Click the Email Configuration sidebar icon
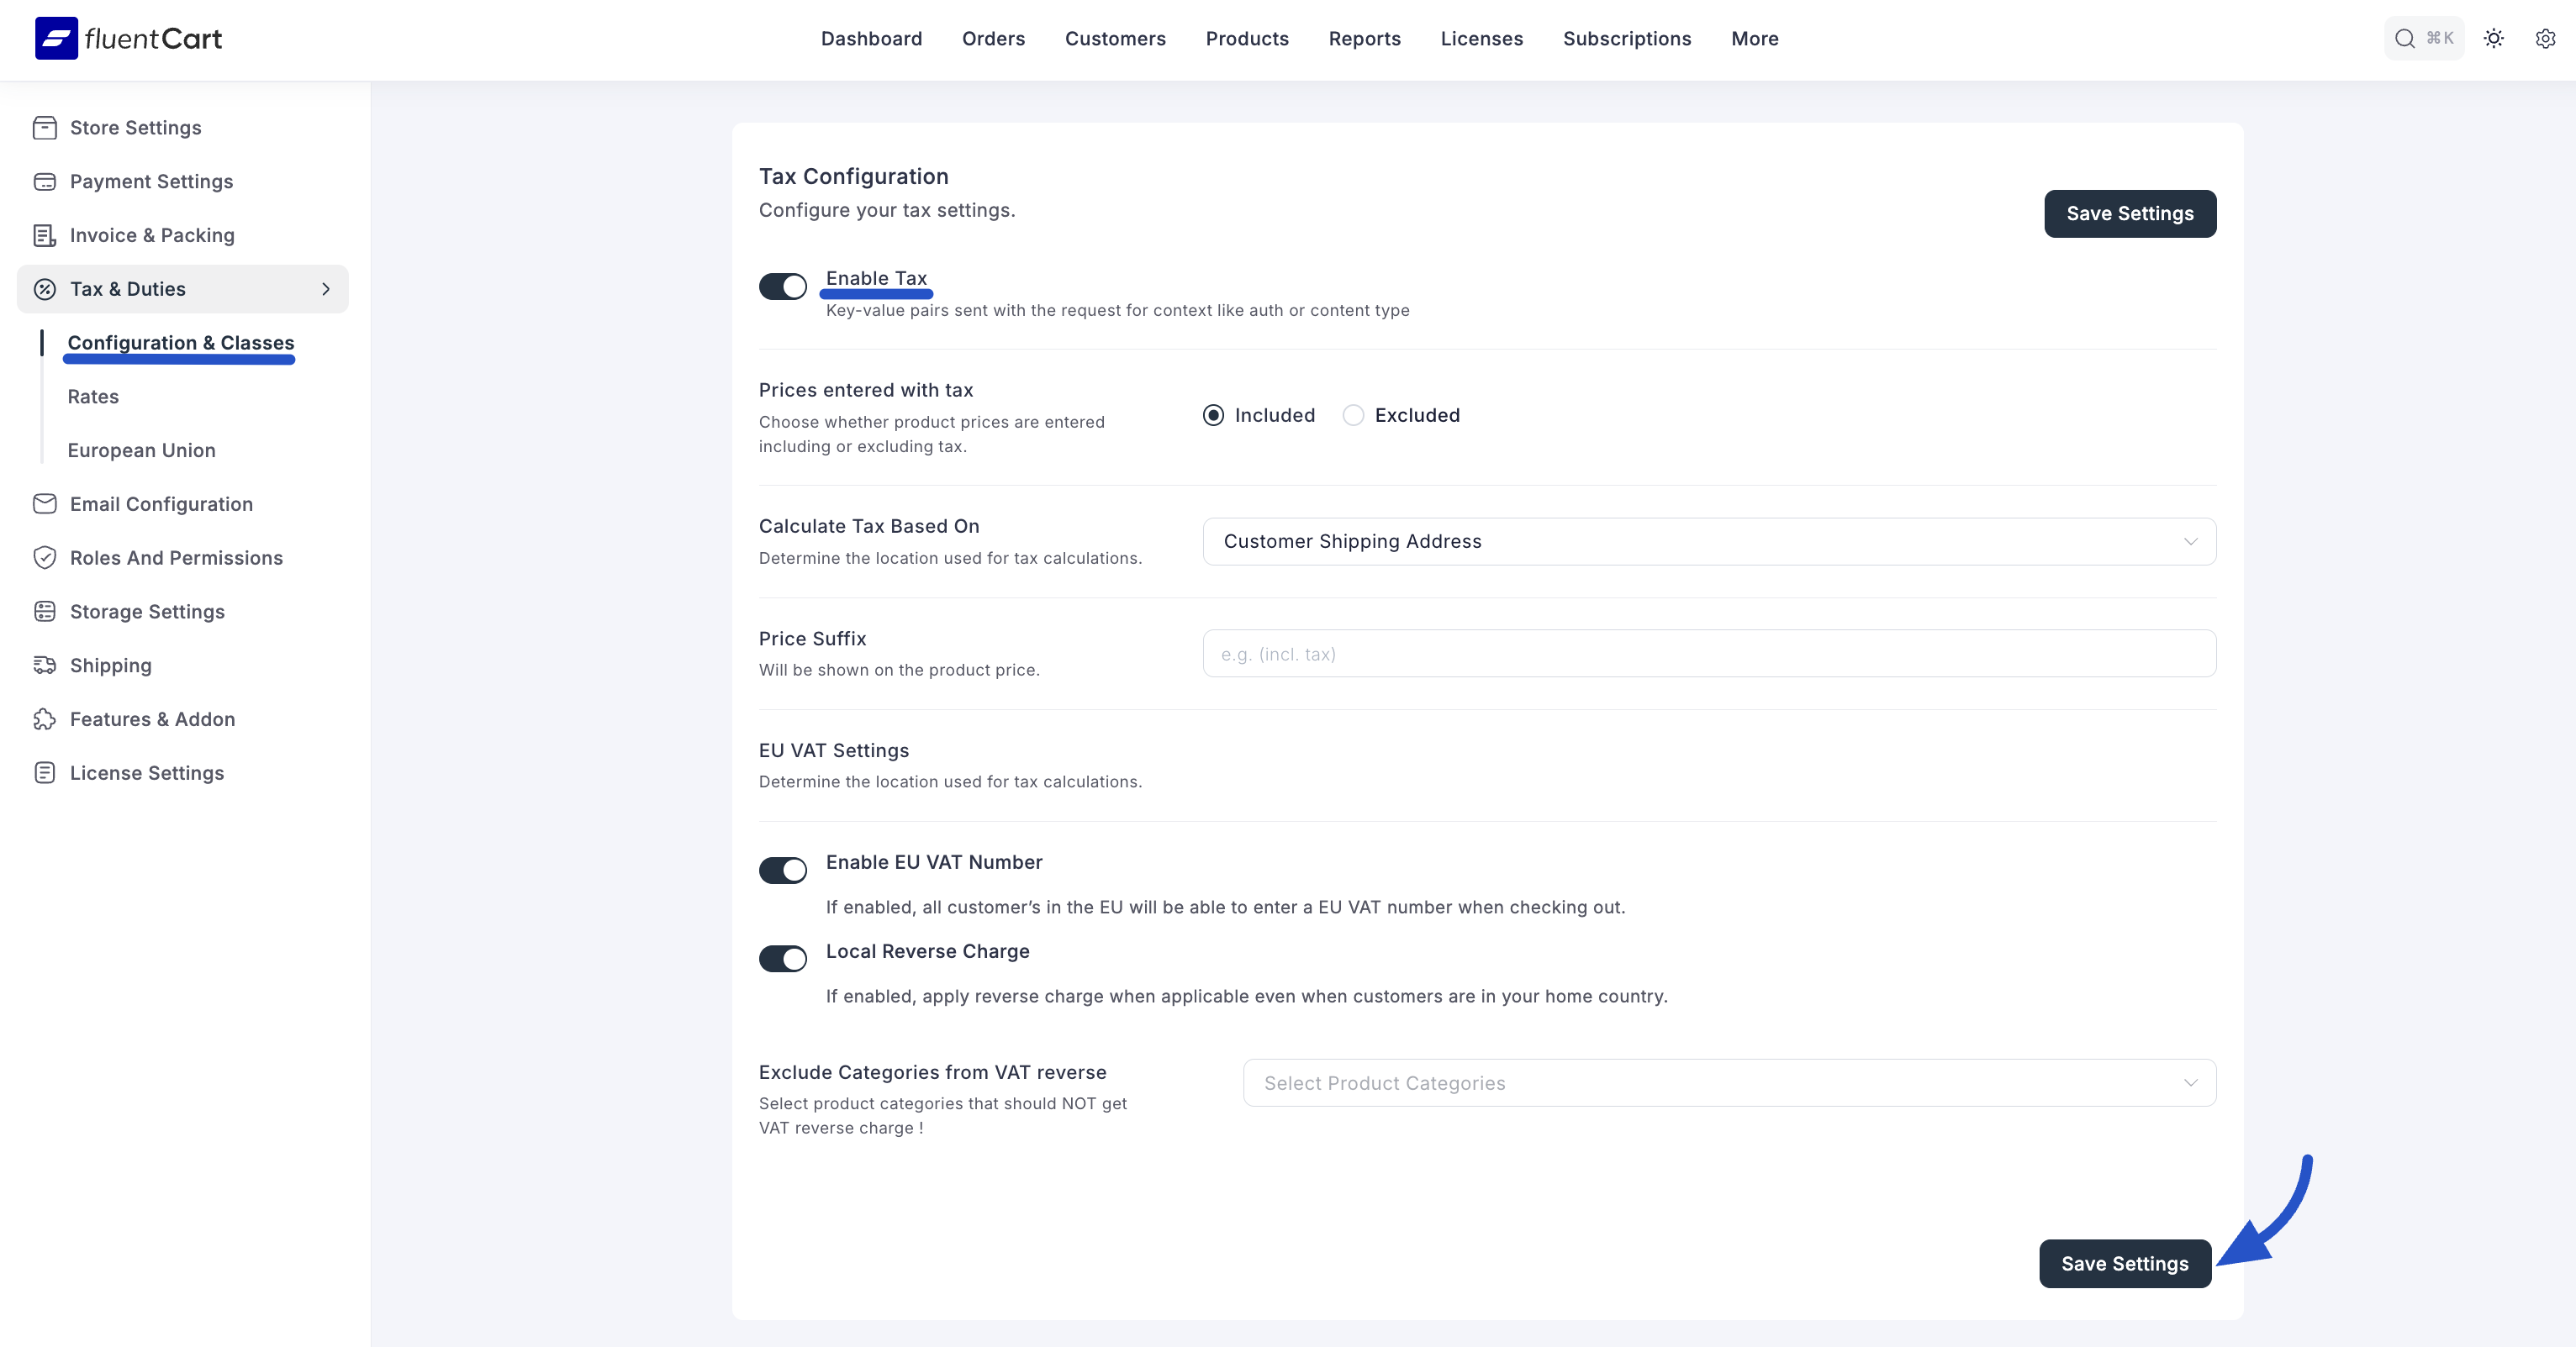Screen dimensions: 2576x1347 pyautogui.click(x=45, y=503)
